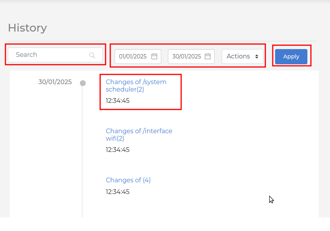
Task: Click 12:34:45 under /system scheduler(2)
Action: pyautogui.click(x=117, y=101)
